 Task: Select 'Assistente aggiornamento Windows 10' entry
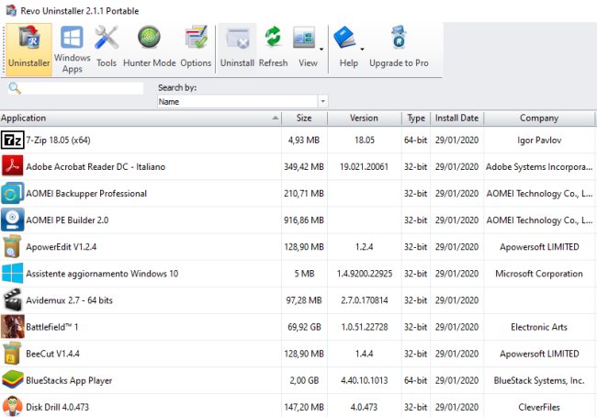tap(102, 274)
